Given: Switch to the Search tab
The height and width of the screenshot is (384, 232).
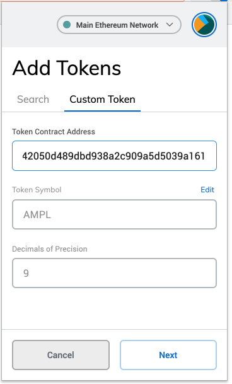Looking at the screenshot, I should point(33,100).
